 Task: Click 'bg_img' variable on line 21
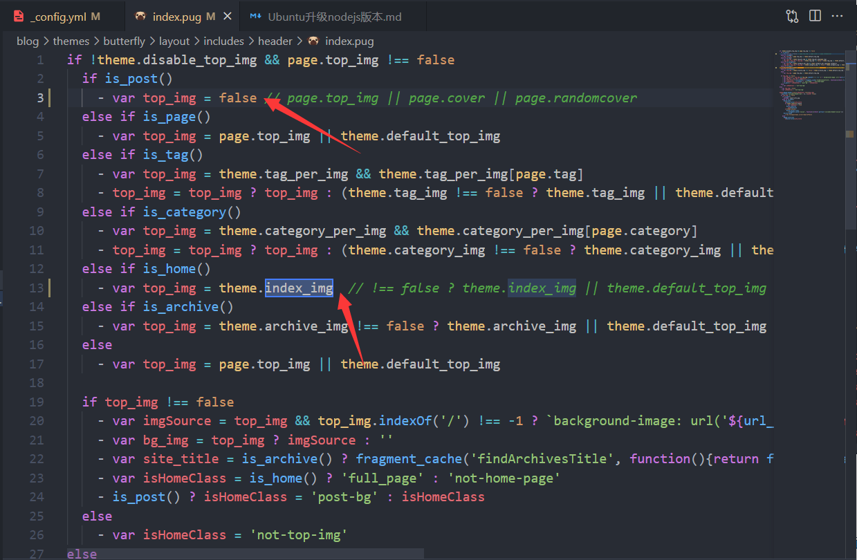165,440
